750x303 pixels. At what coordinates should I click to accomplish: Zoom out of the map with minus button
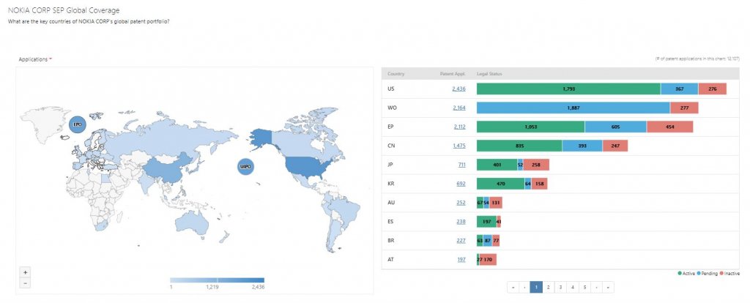[26, 283]
